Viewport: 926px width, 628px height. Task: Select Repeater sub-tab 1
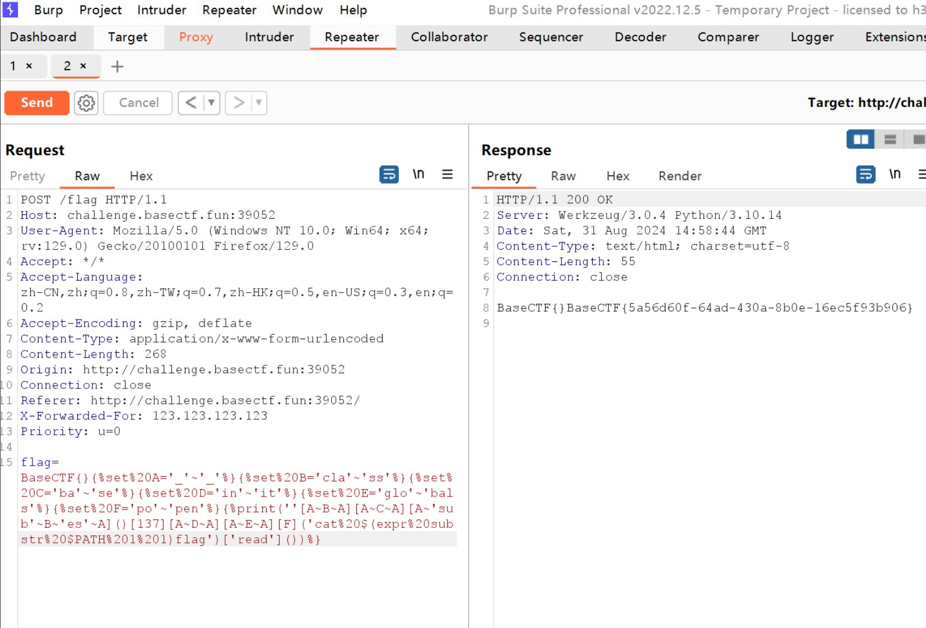13,66
